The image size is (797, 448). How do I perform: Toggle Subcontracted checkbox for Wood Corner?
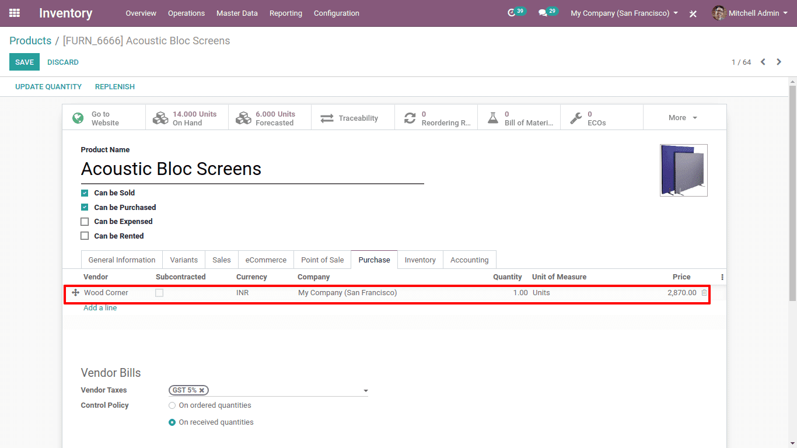[159, 293]
